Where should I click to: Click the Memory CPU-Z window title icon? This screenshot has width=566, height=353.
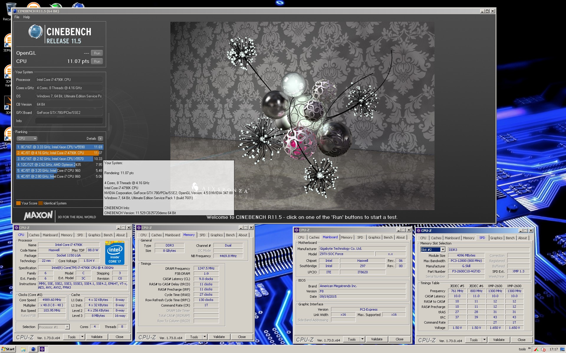(x=139, y=228)
